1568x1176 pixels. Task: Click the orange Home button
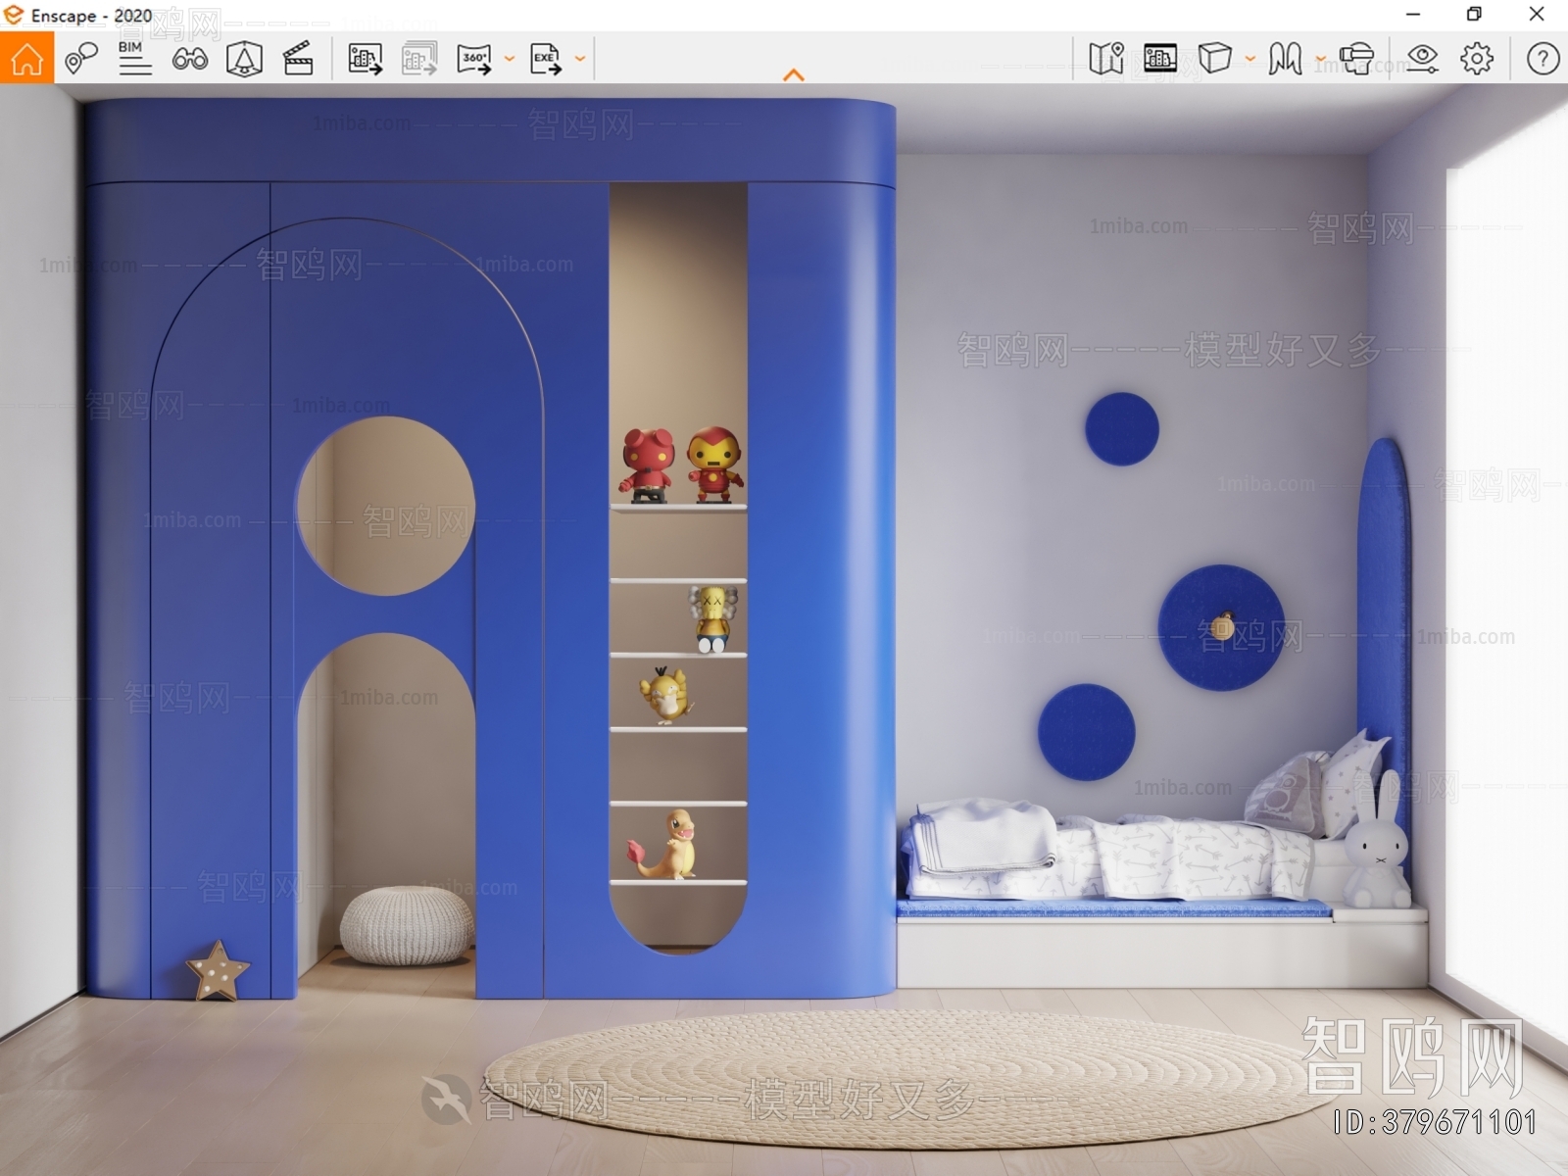pos(26,59)
